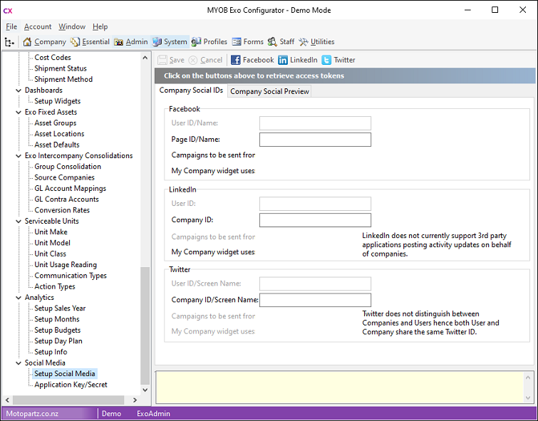Select Setup Widgets tree item
Viewport: 538px width, 421px height.
tap(57, 101)
